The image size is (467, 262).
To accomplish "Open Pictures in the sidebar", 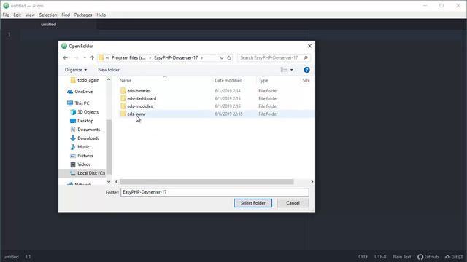I will [x=85, y=156].
